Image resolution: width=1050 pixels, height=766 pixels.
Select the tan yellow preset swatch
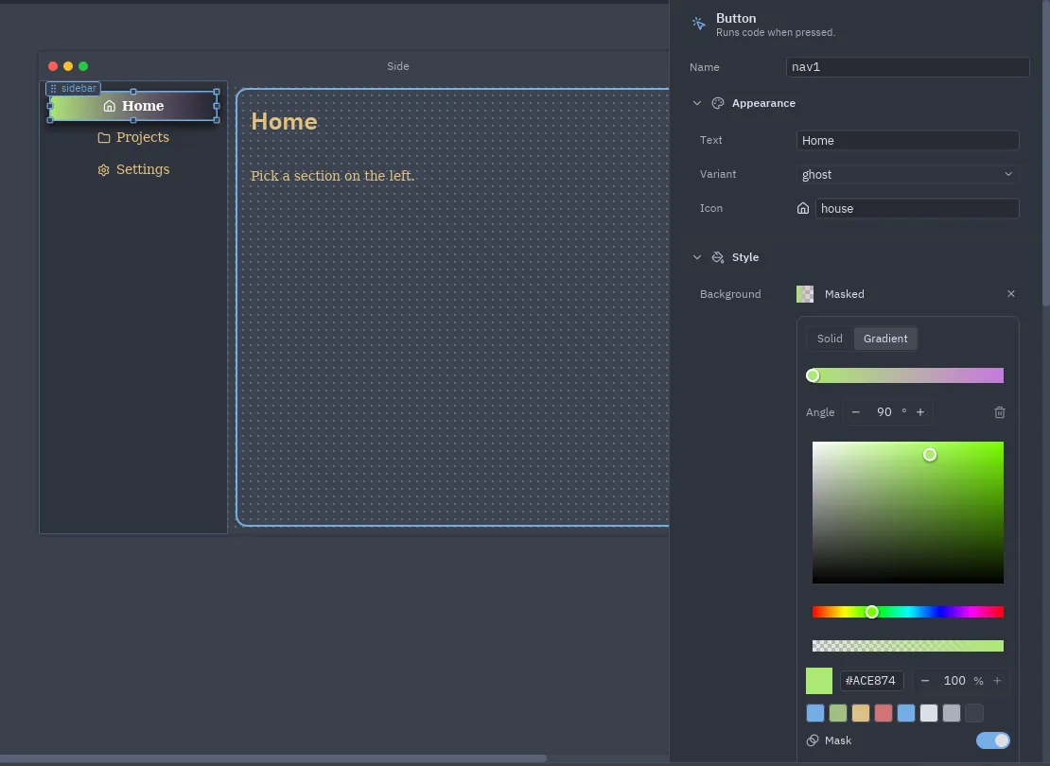861,713
